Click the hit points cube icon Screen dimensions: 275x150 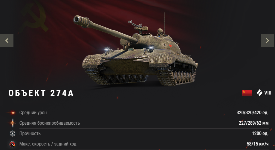13,134
